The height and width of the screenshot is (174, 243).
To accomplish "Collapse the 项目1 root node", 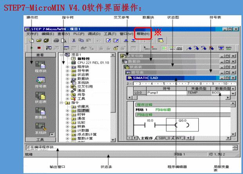I will click(x=61, y=55).
